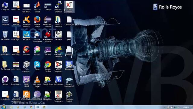Viewport: 193px width, 109px height.
Task: Open the MATLAB R2009a shortcut
Action: click(37, 7)
